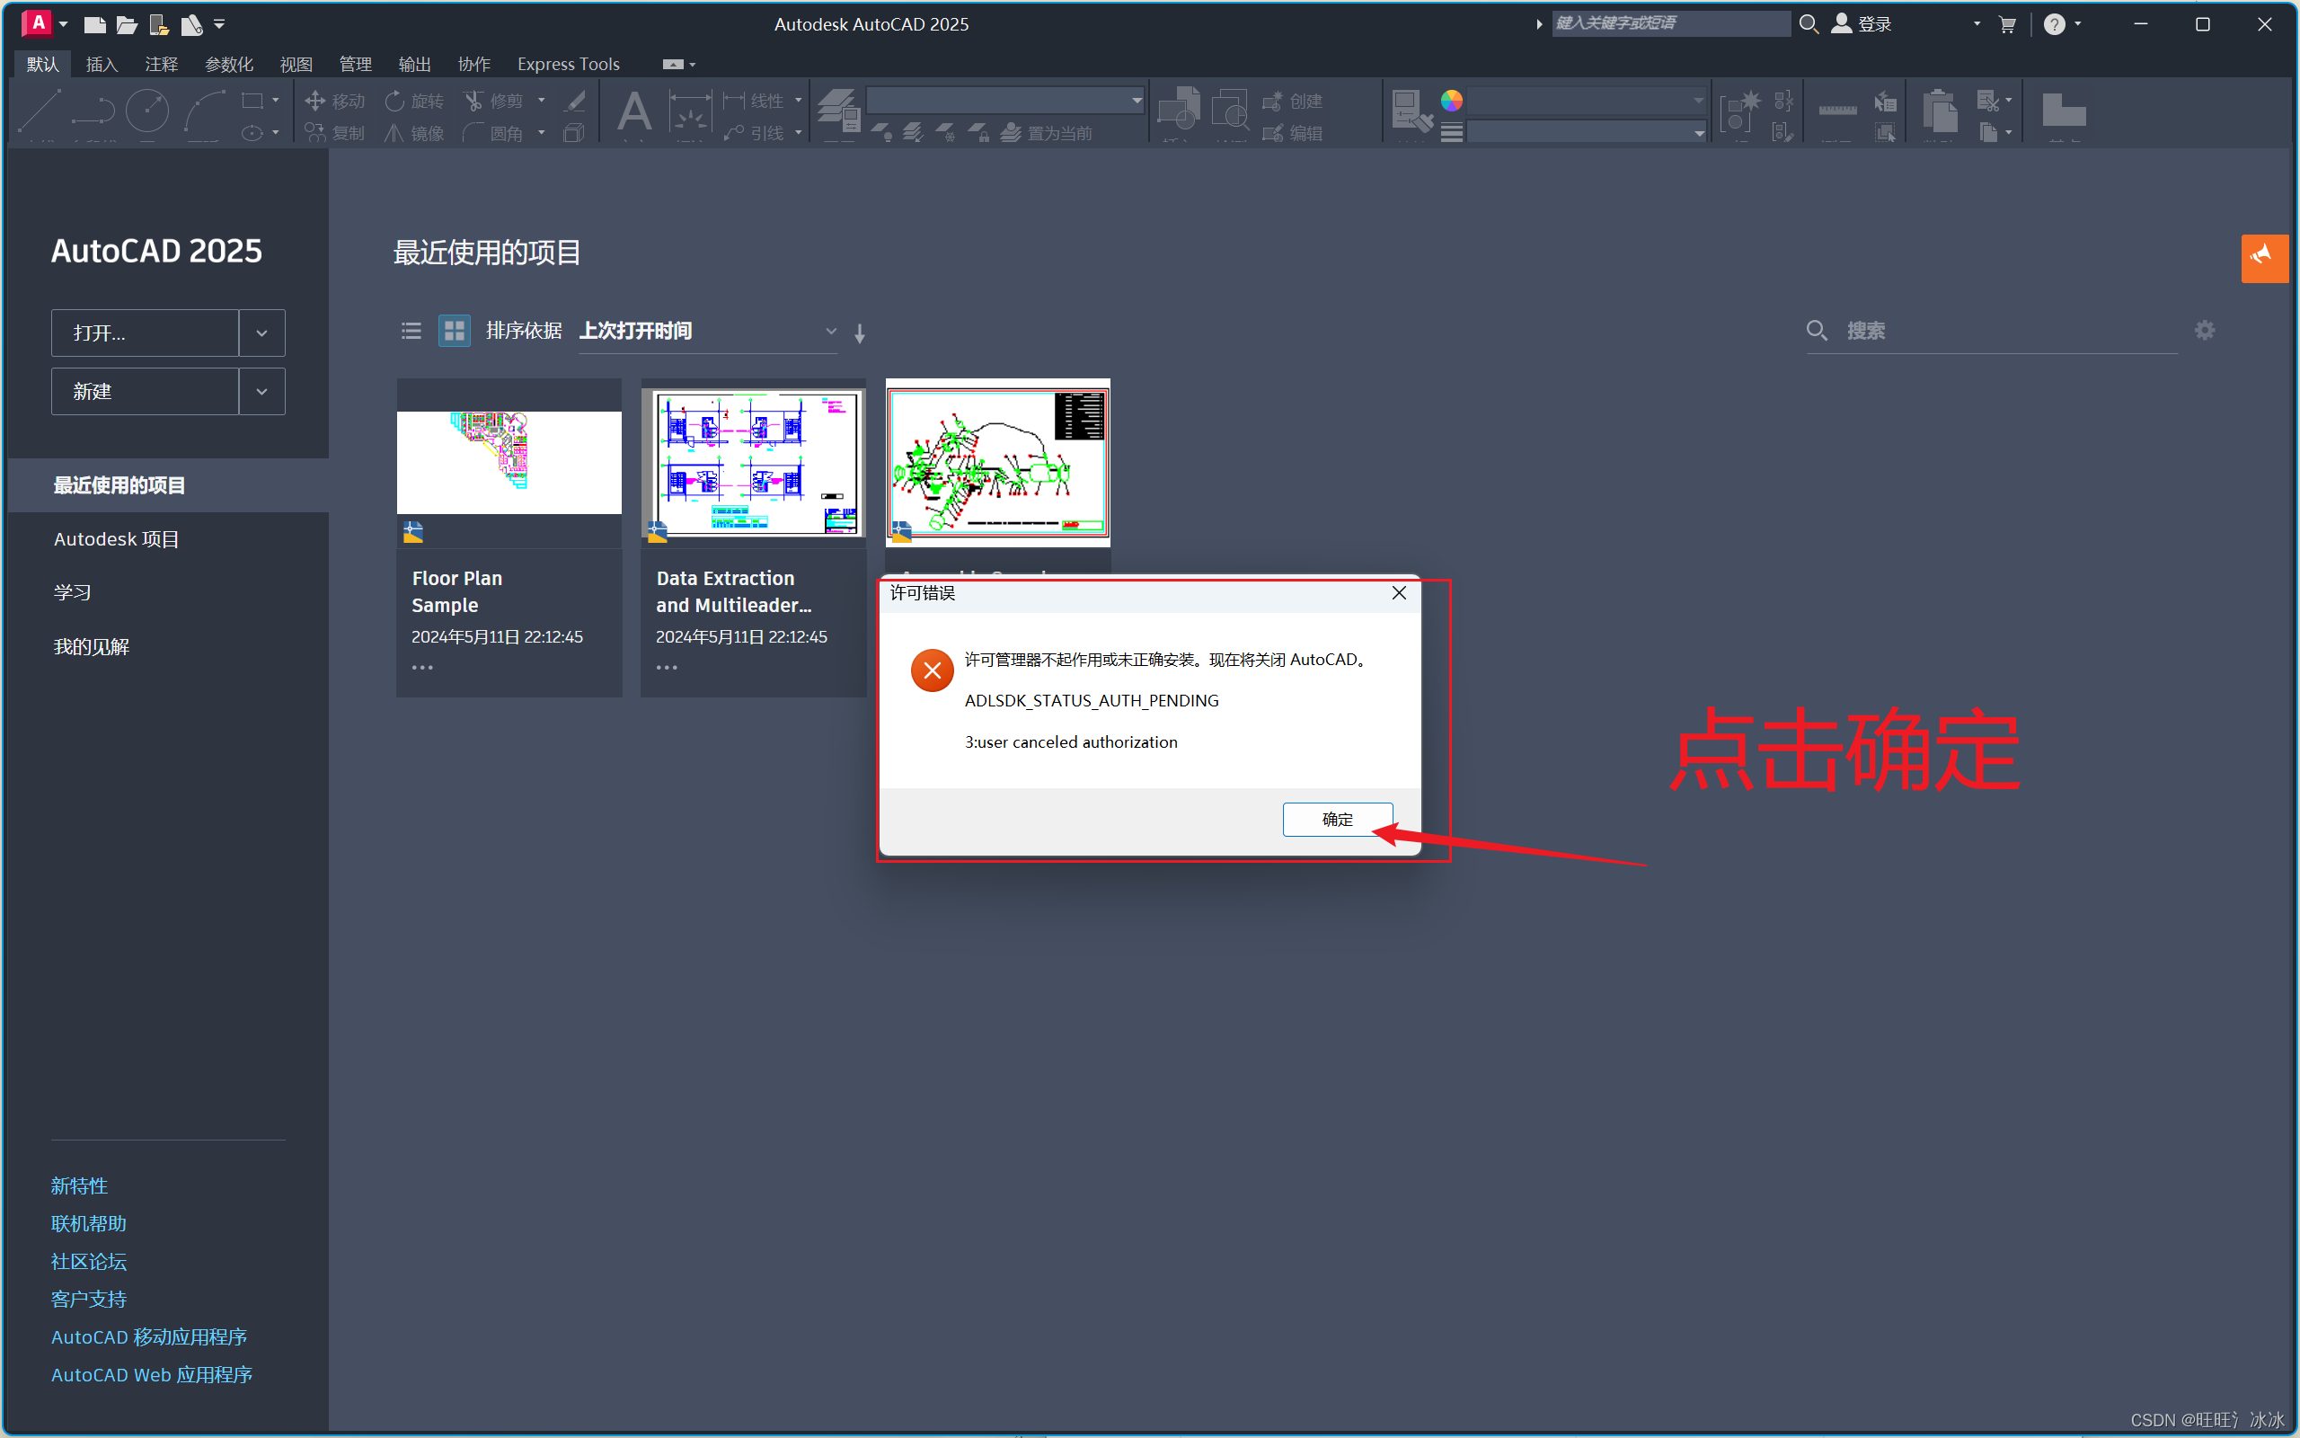Open the 联机帮助 link

88,1224
